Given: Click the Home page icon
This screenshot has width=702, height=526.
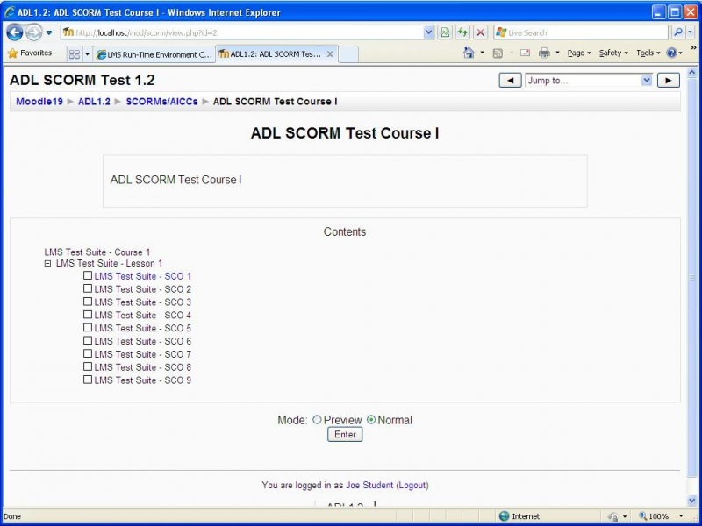Looking at the screenshot, I should [469, 53].
